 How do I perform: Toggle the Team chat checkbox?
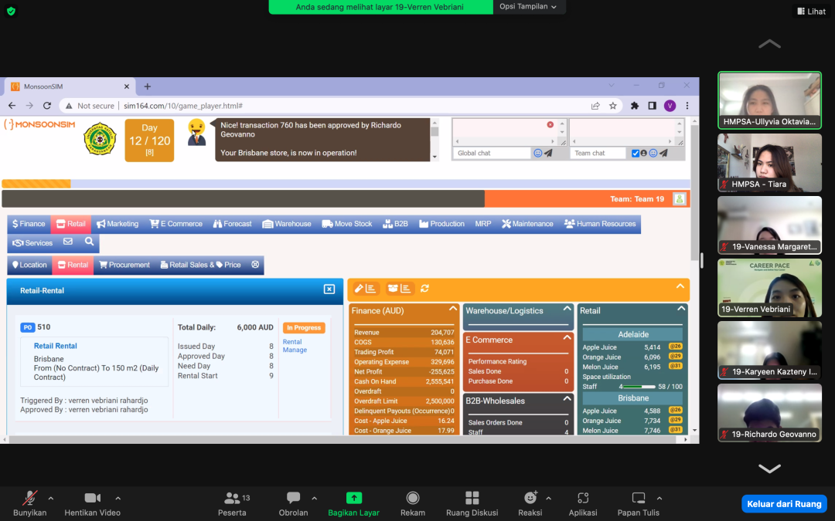[636, 154]
